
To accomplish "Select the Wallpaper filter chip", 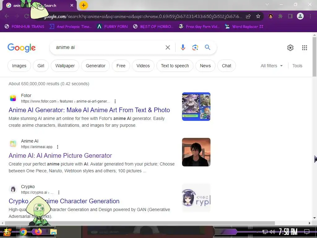I will coord(65,66).
